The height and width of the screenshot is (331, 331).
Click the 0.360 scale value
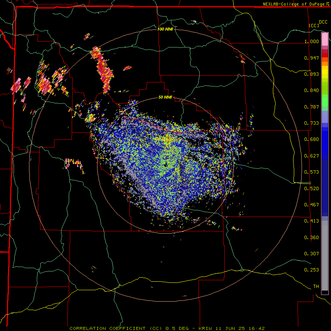tap(312, 238)
